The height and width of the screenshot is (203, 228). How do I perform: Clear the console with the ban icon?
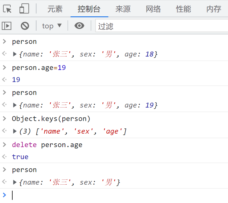[25, 26]
